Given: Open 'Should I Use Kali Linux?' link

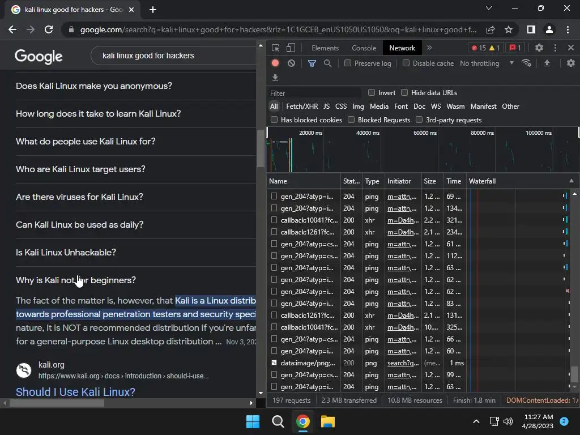Looking at the screenshot, I should [75, 392].
